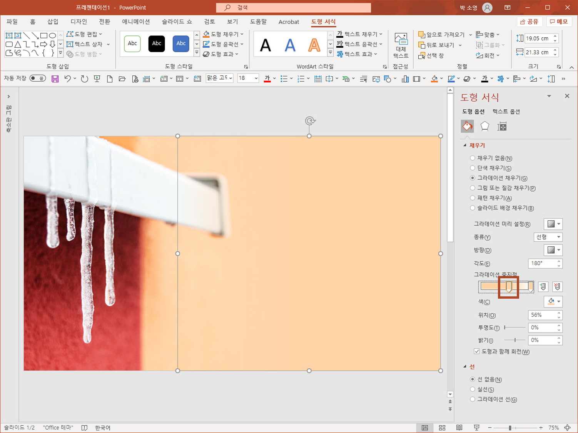This screenshot has height=433, width=578.
Task: Toggle 도형과 함께 회전 checkbox
Action: coord(477,351)
